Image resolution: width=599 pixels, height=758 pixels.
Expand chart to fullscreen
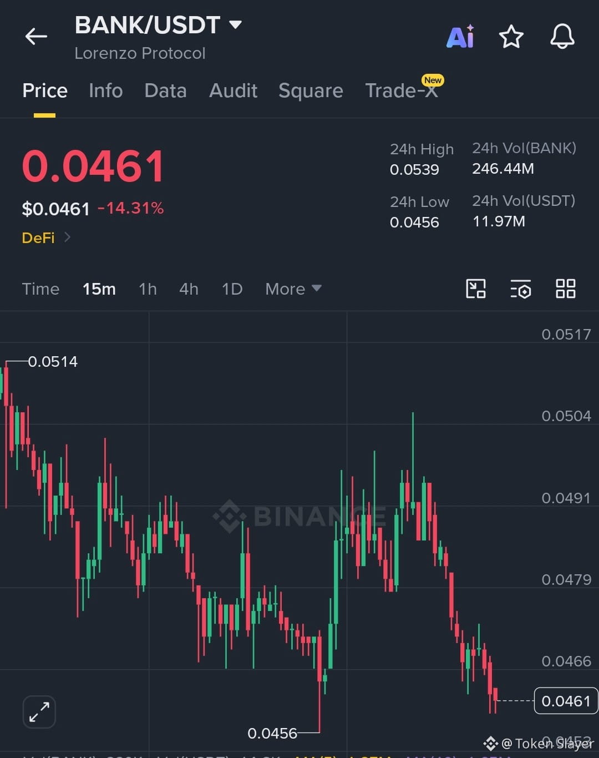click(x=39, y=711)
